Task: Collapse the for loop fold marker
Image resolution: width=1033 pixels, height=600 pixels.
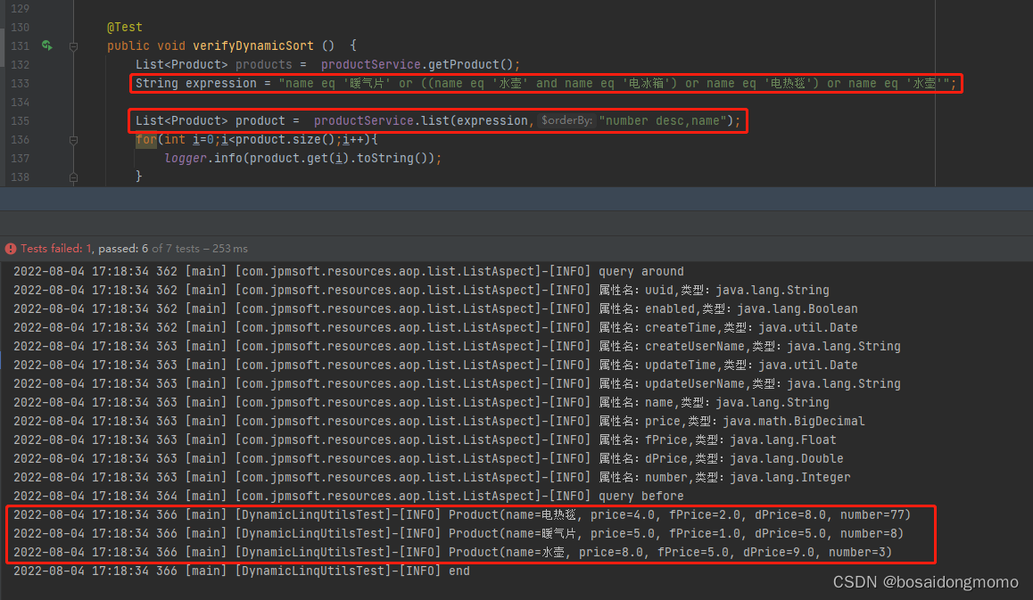Action: 73,140
